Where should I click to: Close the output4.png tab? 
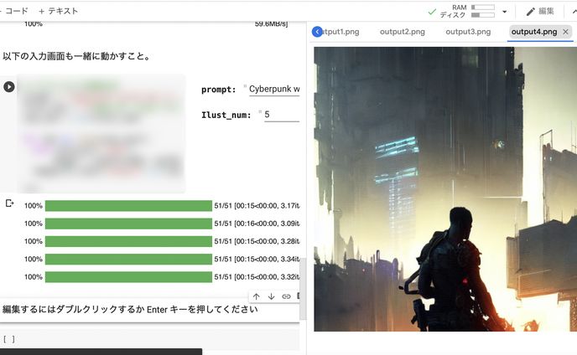[x=565, y=32]
